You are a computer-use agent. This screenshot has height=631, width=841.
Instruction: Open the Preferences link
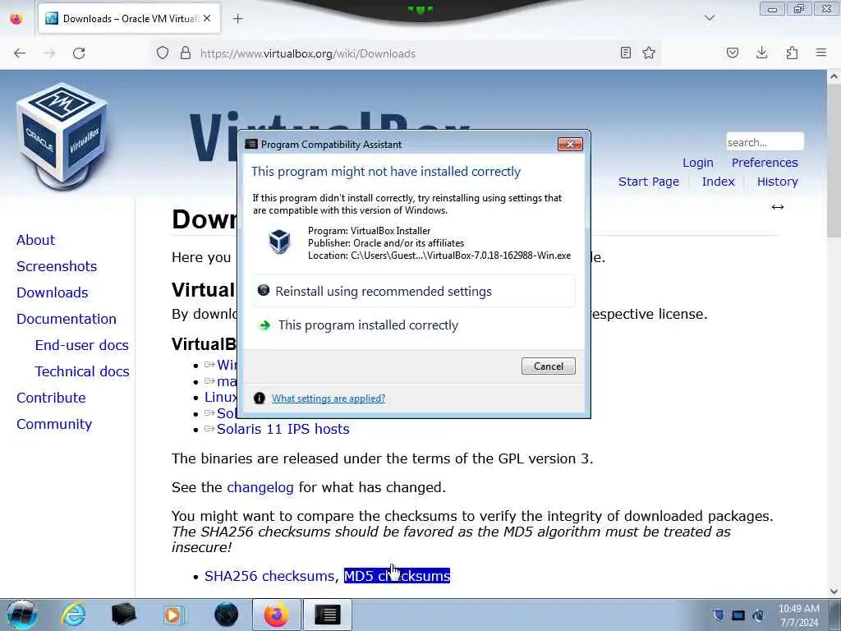(x=765, y=163)
